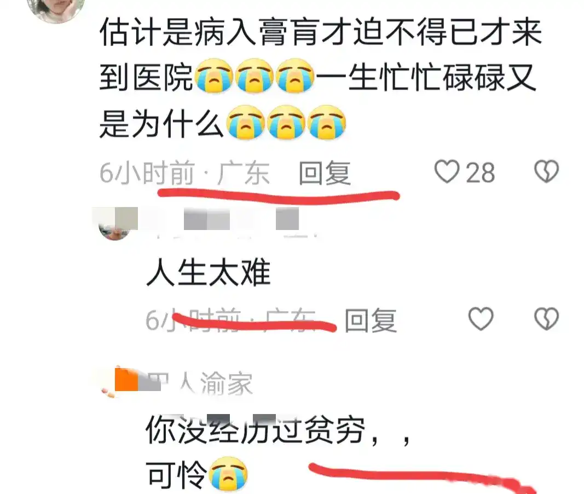Viewport: 584px width, 494px height.
Task: Reply to the first Guangdong comment
Action: coord(325,173)
